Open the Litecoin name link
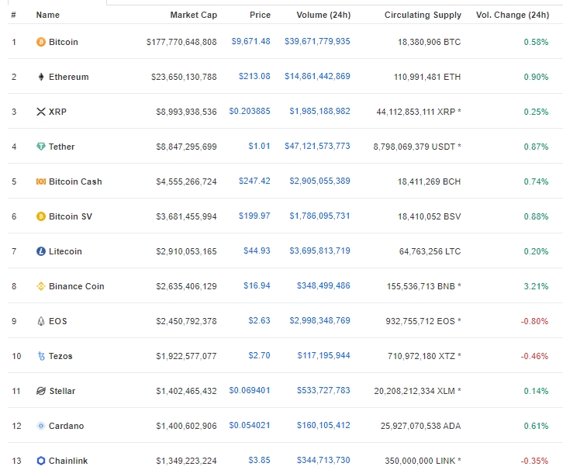The image size is (563, 470). [65, 251]
